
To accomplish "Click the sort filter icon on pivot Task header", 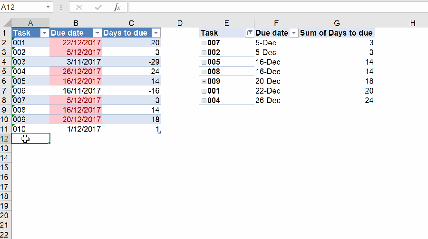I will click(249, 33).
